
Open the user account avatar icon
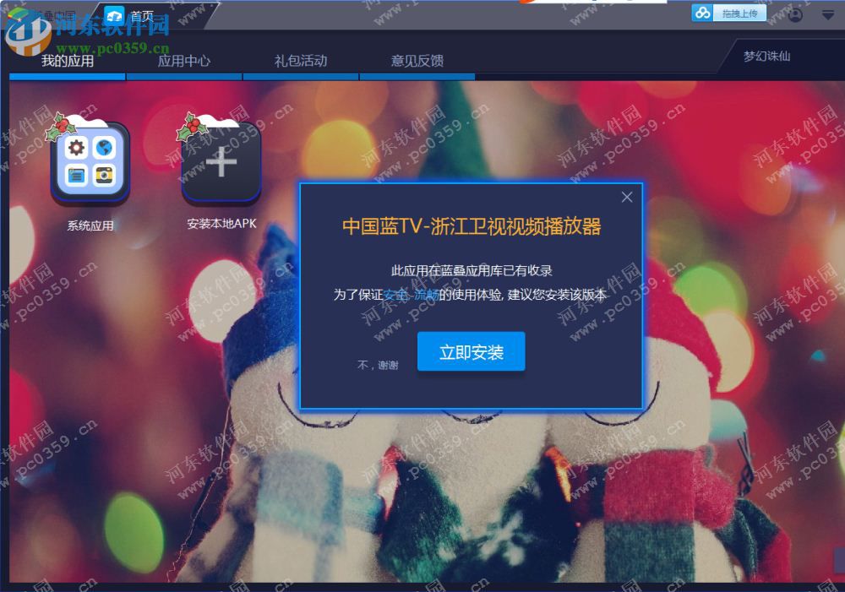click(x=795, y=13)
